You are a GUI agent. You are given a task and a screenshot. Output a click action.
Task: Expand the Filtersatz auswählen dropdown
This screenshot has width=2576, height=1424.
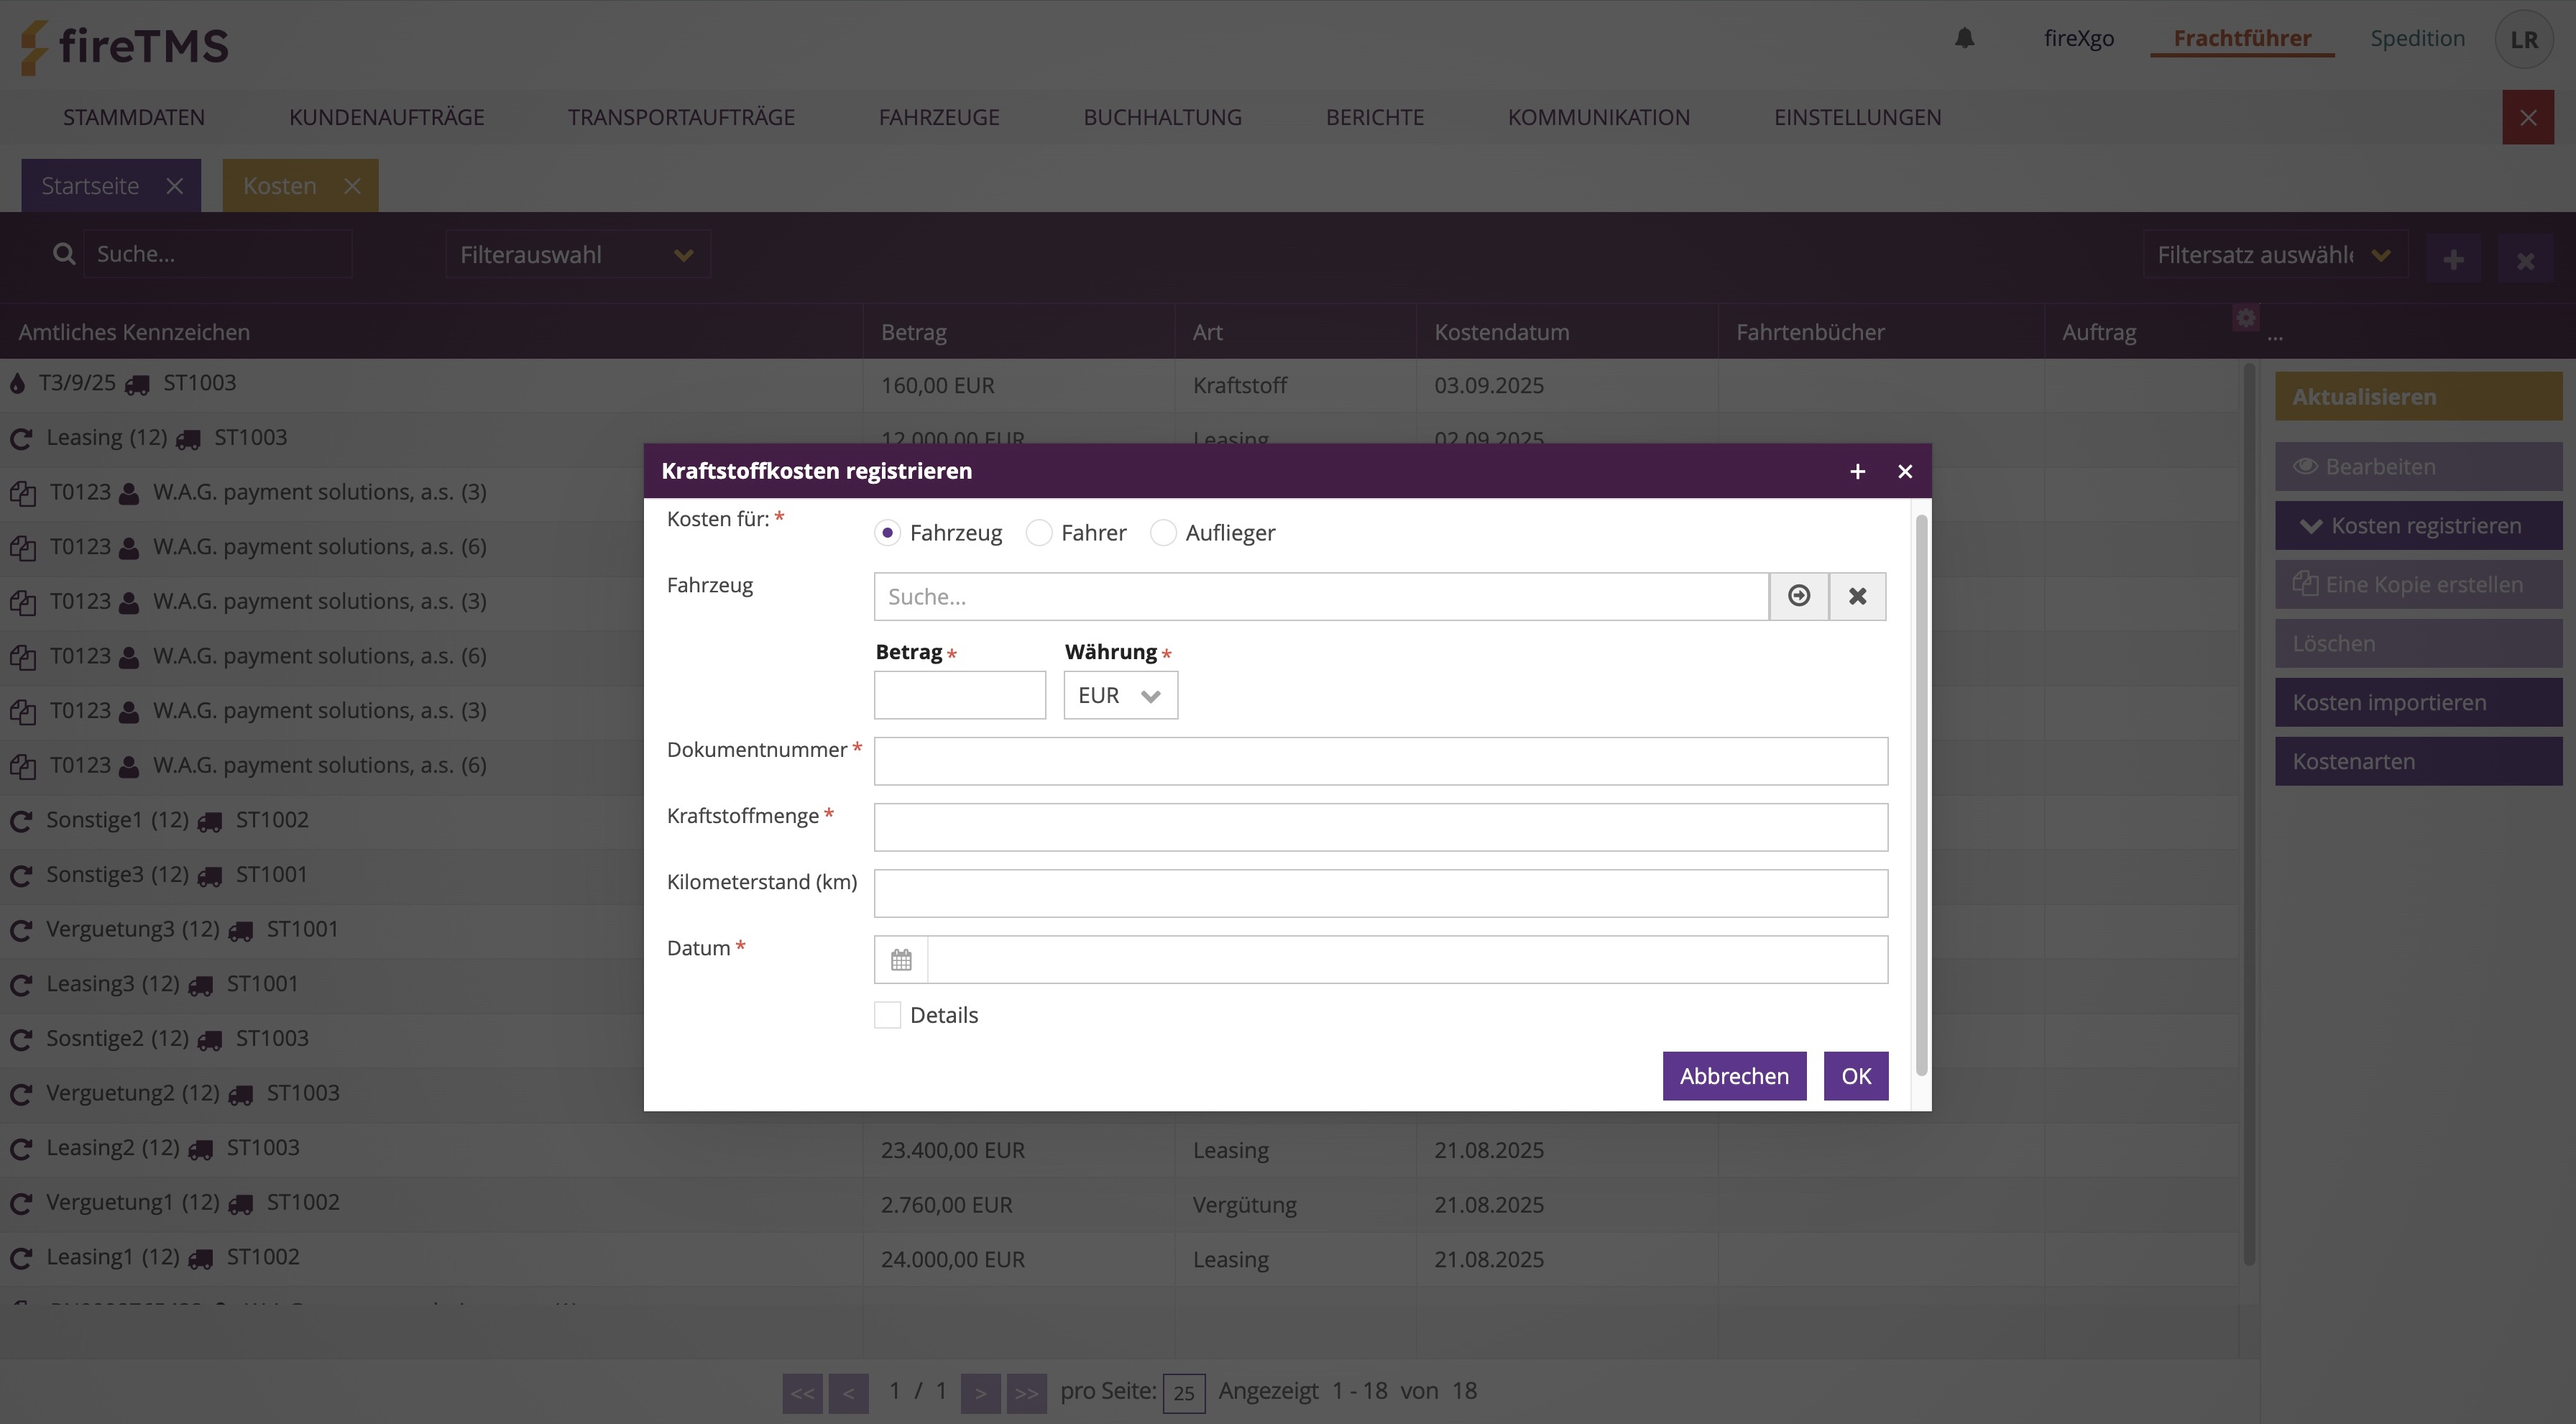click(2273, 255)
